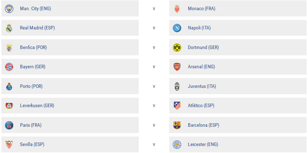Viewport: 308px width, 153px height.
Task: Select the Man. City (ENG) team name
Action: (35, 9)
